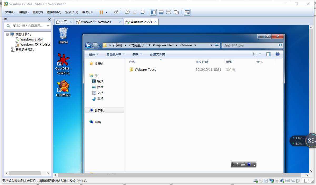316x185 pixels.
Task: Close the Windows XP Professional tab
Action: (120, 22)
